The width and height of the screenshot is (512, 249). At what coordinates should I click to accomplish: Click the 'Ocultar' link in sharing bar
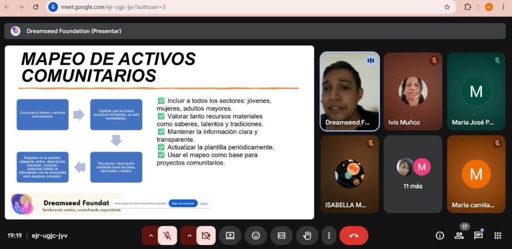click(x=203, y=203)
